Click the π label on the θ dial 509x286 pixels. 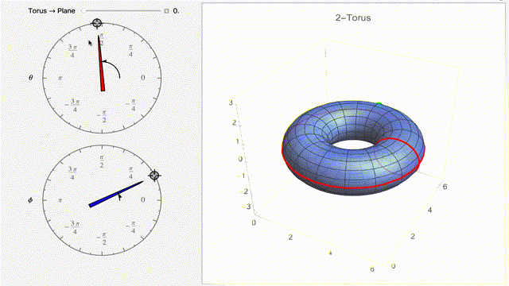pyautogui.click(x=60, y=78)
